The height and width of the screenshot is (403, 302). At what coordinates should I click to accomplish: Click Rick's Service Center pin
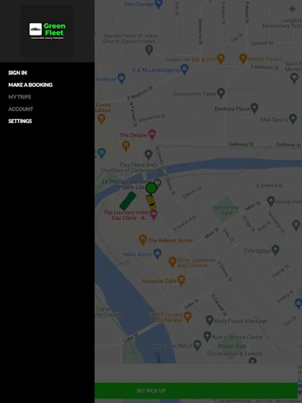pos(207,336)
